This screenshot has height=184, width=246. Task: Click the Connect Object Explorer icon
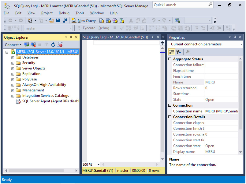[26, 44]
